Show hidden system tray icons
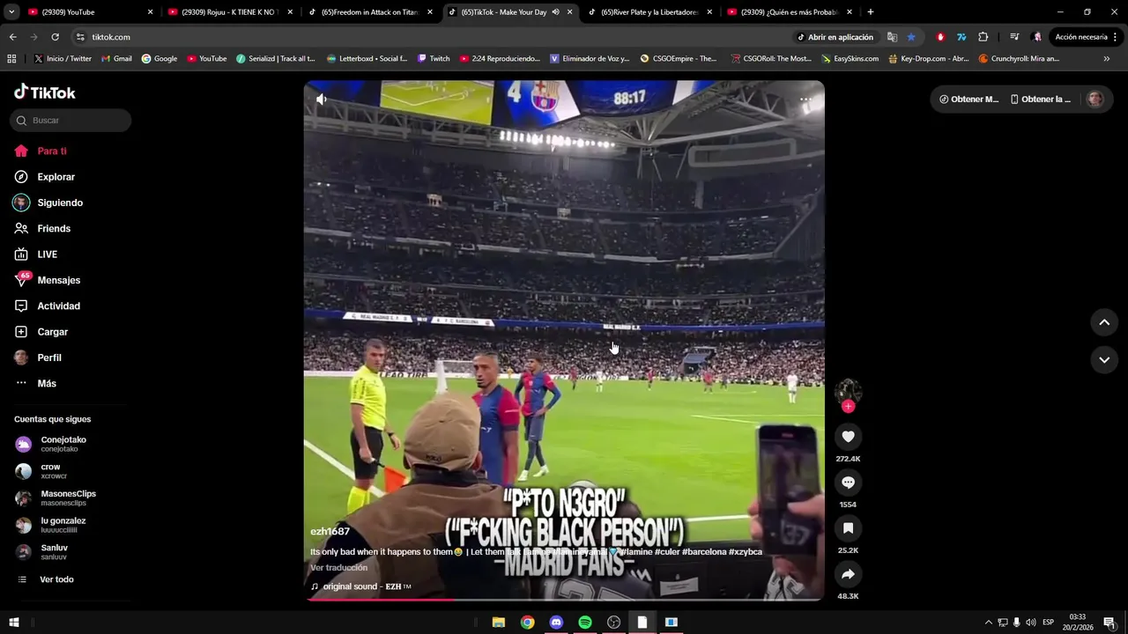Image resolution: width=1128 pixels, height=634 pixels. (988, 623)
